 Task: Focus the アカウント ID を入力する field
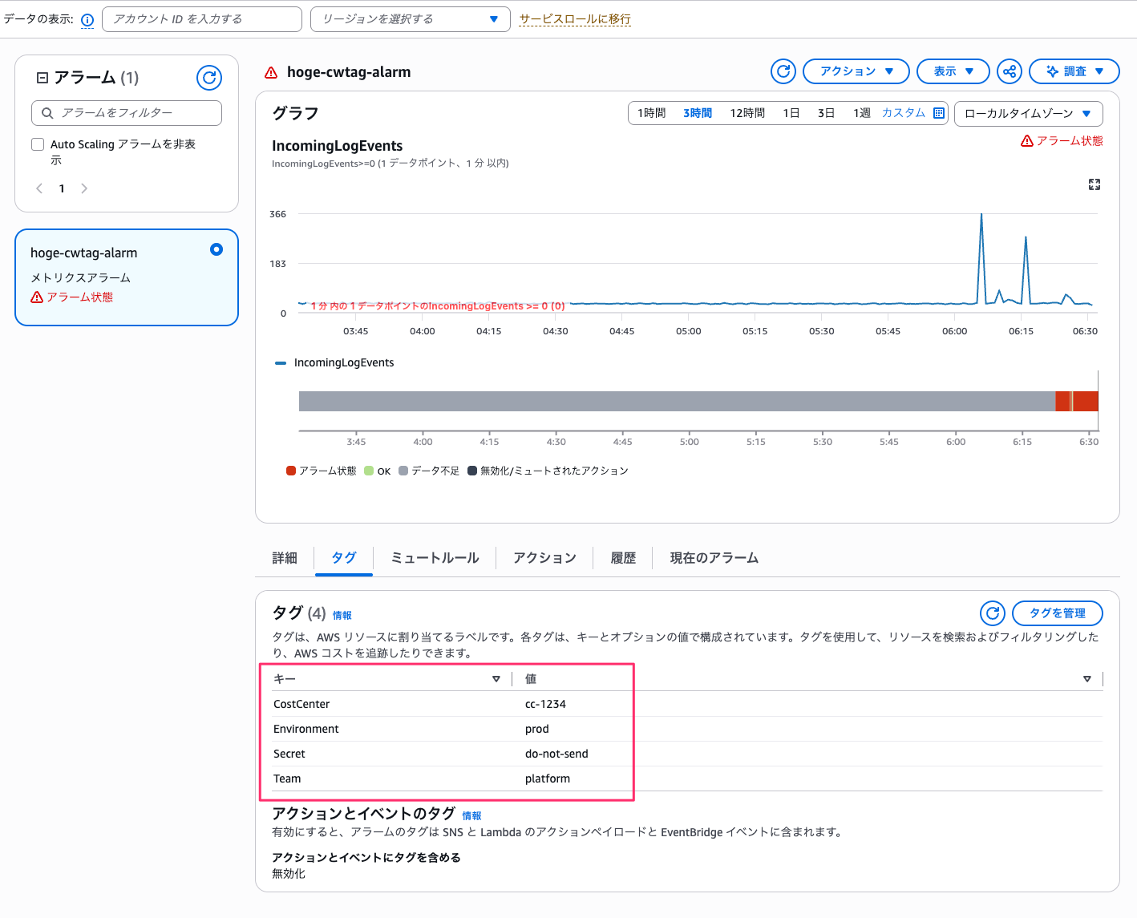click(x=202, y=19)
